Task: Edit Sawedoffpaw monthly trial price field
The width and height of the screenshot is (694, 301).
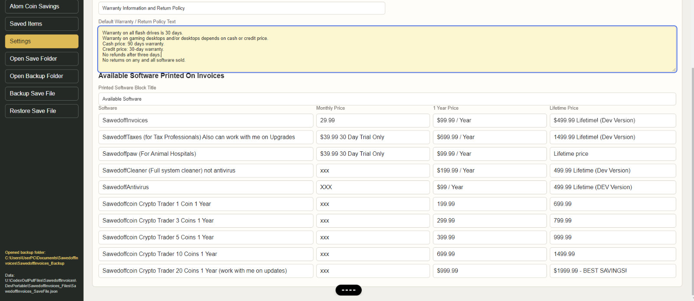Action: (373, 154)
